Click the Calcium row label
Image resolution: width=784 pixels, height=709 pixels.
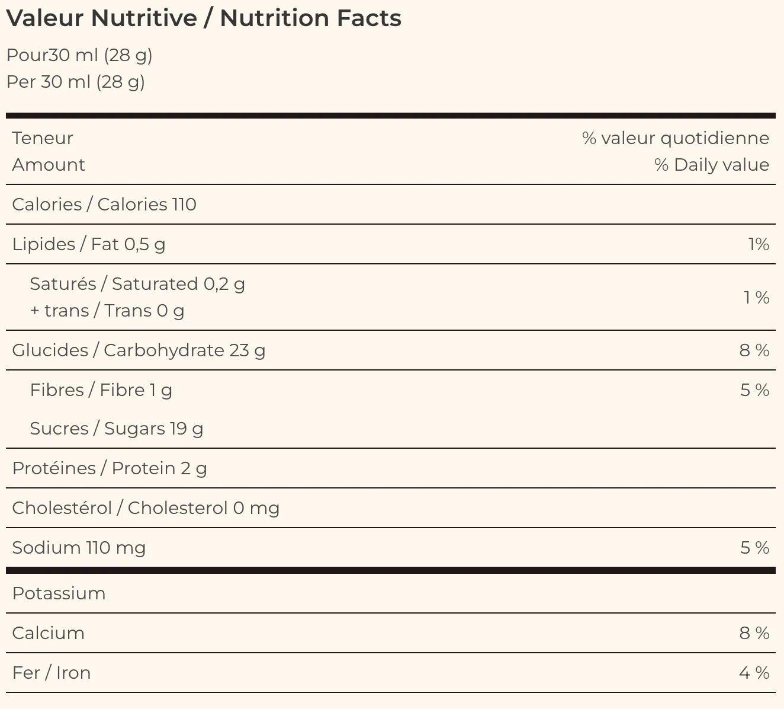point(49,633)
